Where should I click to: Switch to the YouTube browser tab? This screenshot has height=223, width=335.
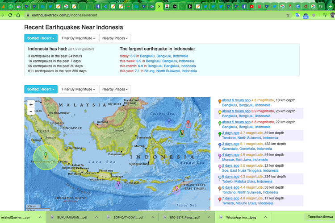(x=252, y=6)
